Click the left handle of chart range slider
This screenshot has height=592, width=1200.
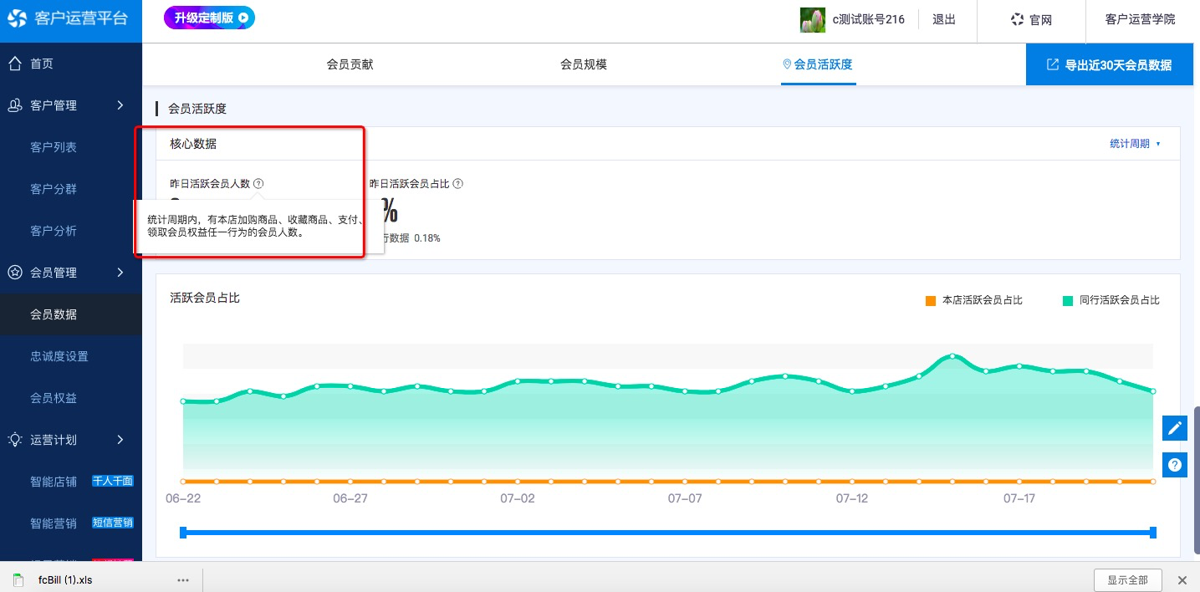point(183,533)
